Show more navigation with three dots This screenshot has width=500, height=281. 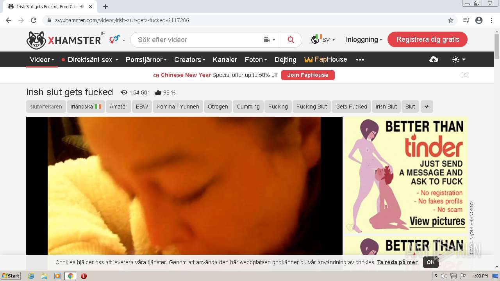pyautogui.click(x=360, y=60)
